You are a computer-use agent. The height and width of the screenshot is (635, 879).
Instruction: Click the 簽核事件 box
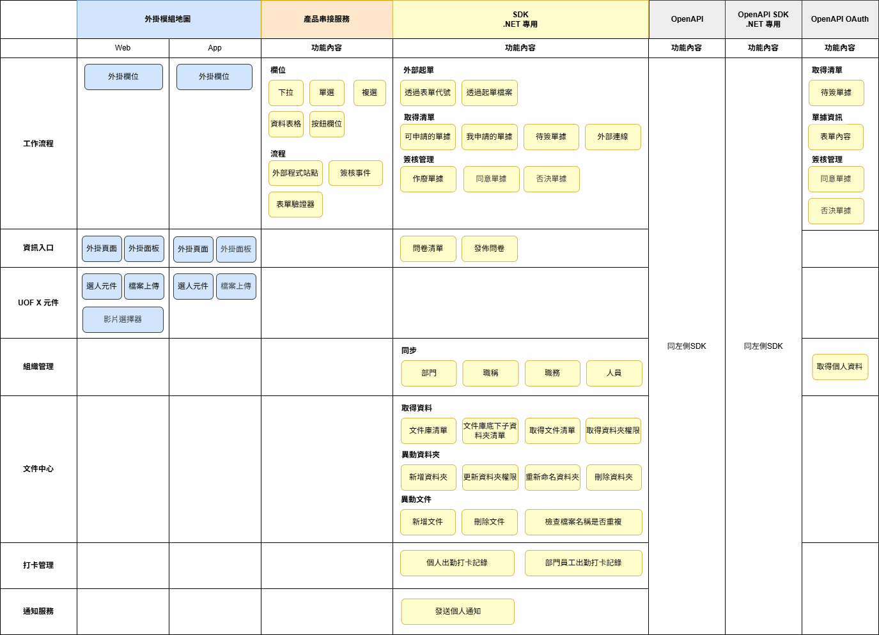[x=355, y=173]
